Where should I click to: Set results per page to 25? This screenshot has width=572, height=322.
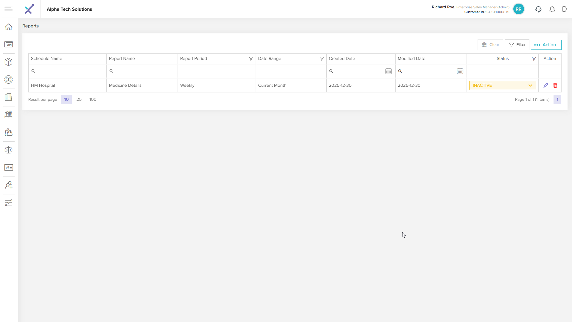tap(79, 100)
